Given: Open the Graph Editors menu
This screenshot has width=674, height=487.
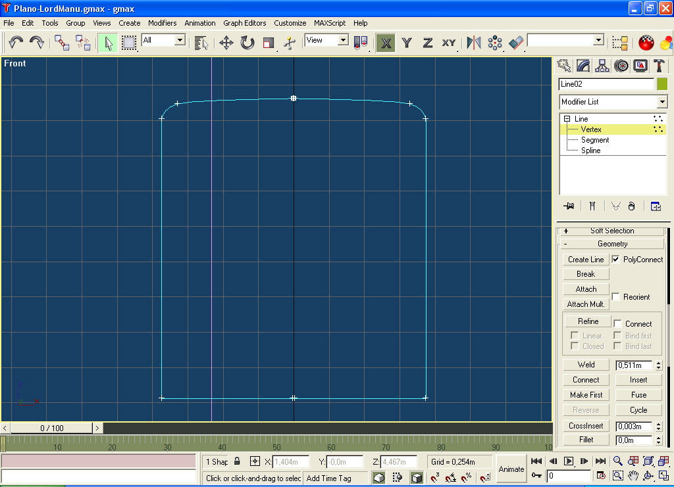Looking at the screenshot, I should click(244, 23).
